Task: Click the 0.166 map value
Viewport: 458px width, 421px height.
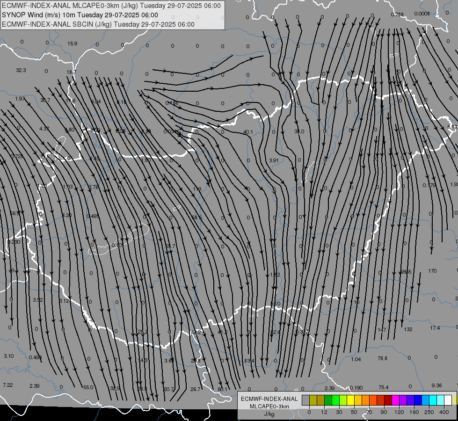Action: (172, 103)
